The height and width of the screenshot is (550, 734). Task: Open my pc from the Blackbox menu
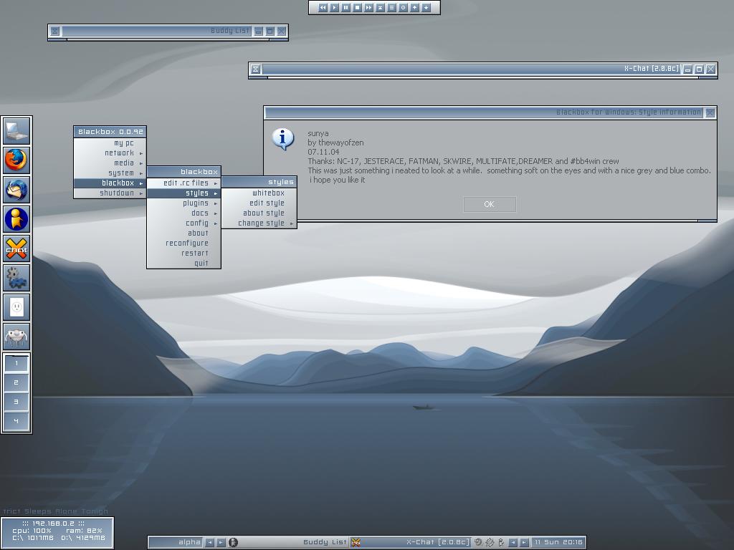click(x=110, y=143)
